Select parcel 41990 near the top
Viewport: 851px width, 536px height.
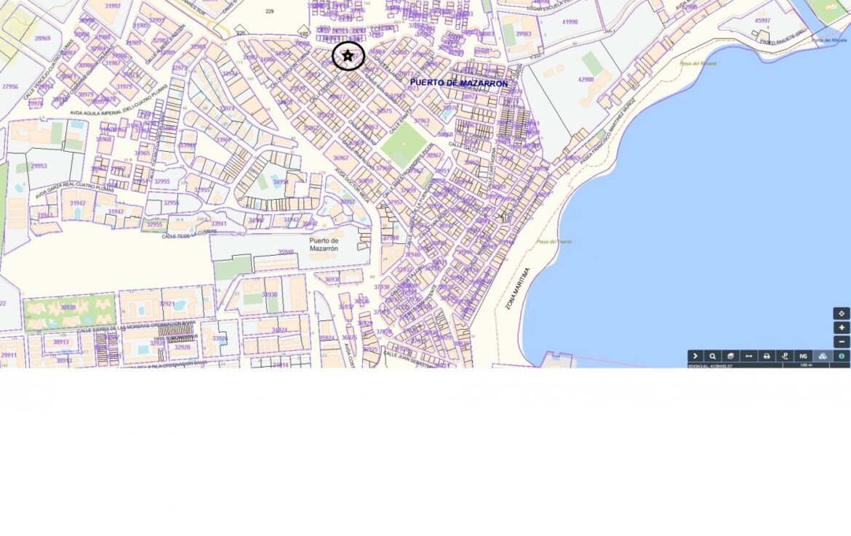click(570, 23)
